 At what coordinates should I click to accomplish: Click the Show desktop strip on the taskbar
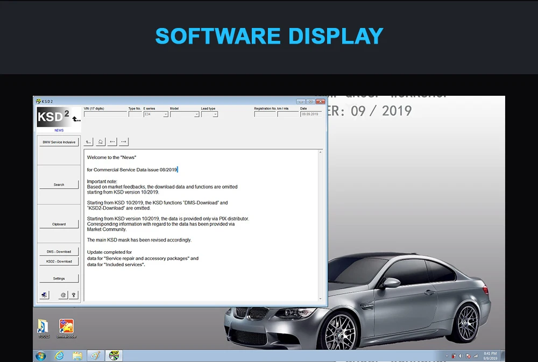[x=503, y=356]
